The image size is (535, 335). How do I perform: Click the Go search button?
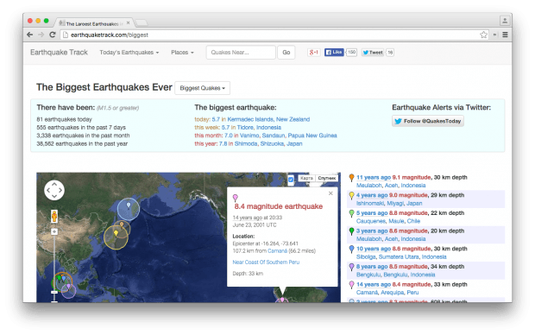(x=286, y=53)
